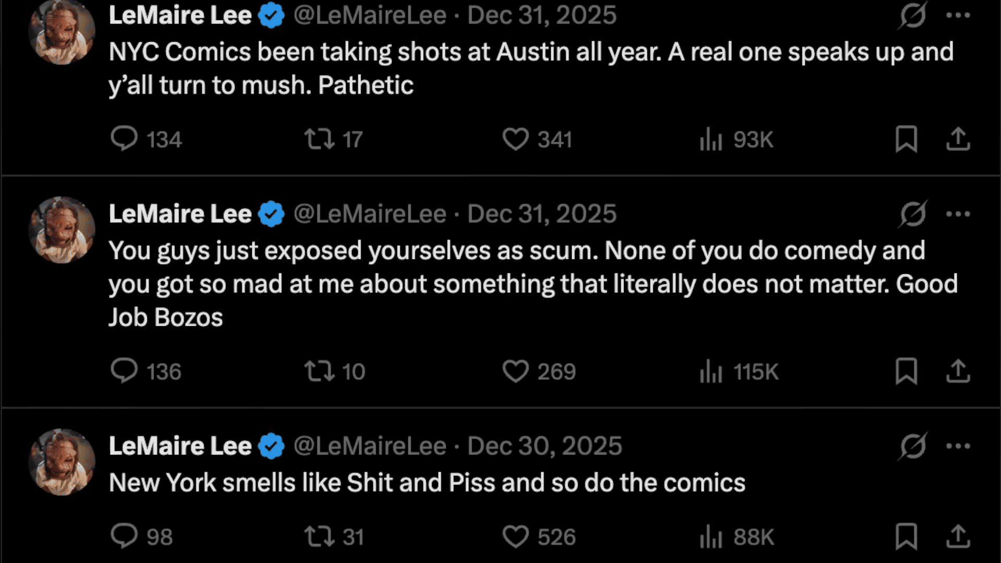Image resolution: width=1001 pixels, height=563 pixels.
Task: Like the tweet with 269 likes
Action: tap(515, 371)
